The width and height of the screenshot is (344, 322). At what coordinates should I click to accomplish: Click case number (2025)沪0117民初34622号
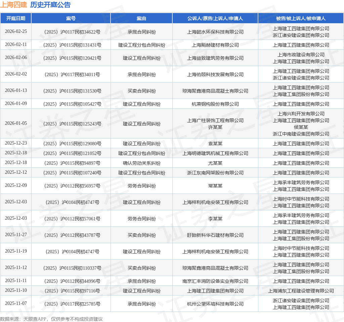click(72, 32)
